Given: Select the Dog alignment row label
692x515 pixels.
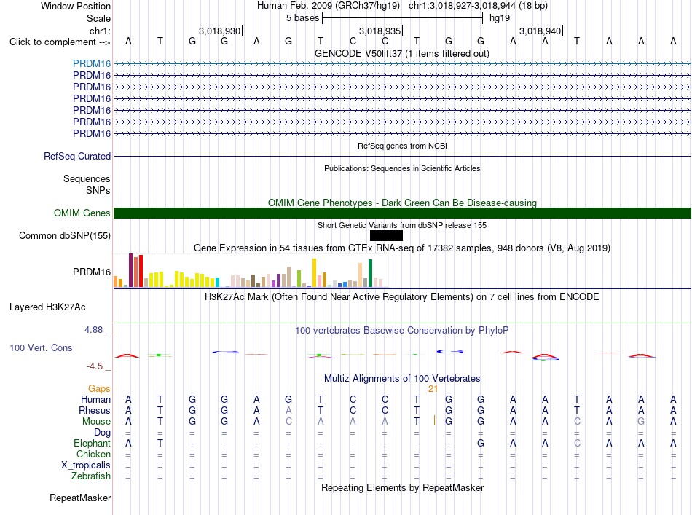Looking at the screenshot, I should [102, 433].
